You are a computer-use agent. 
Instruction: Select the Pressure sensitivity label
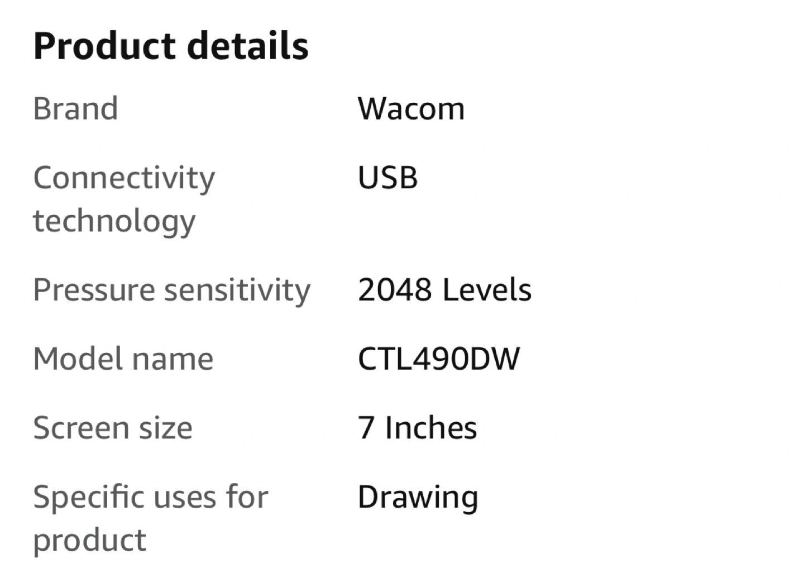click(x=171, y=290)
